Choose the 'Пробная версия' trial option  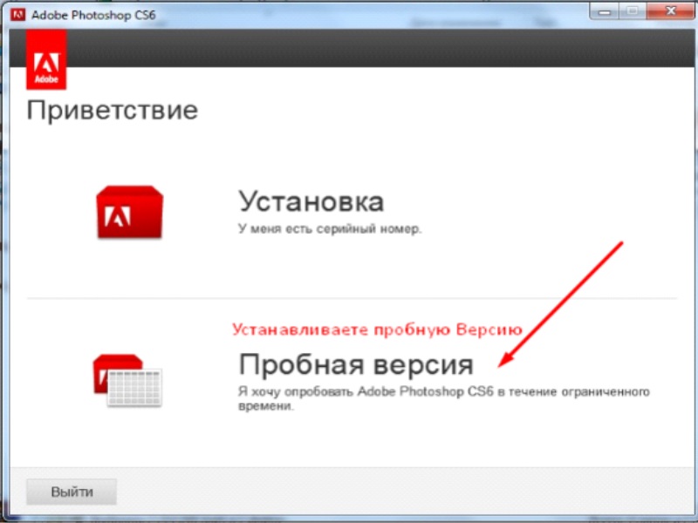tap(358, 364)
